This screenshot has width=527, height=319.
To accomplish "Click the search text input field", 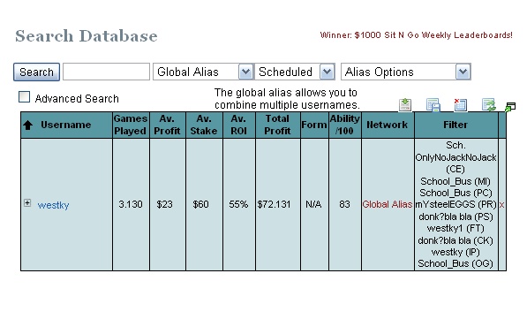I will 106,72.
